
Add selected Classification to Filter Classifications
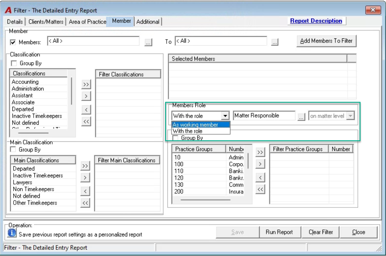tap(86, 95)
